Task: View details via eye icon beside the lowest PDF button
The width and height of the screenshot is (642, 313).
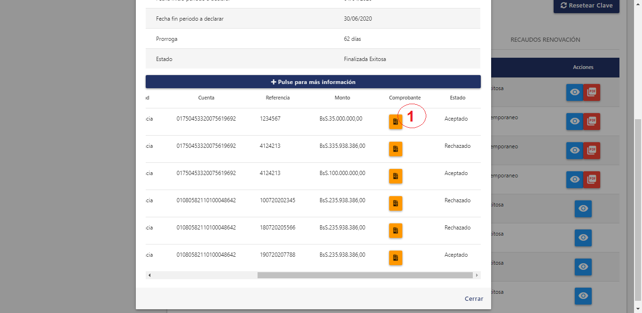Action: [x=574, y=179]
